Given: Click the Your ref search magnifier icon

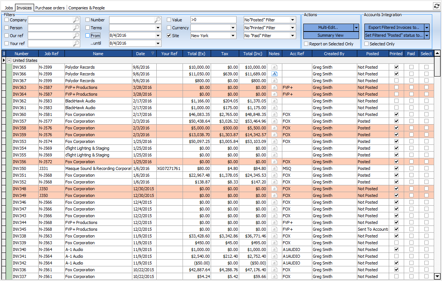Looking at the screenshot, I should (x=76, y=44).
